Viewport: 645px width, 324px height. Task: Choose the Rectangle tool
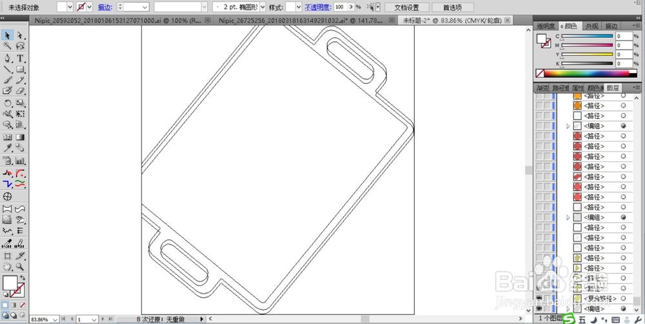coord(20,69)
